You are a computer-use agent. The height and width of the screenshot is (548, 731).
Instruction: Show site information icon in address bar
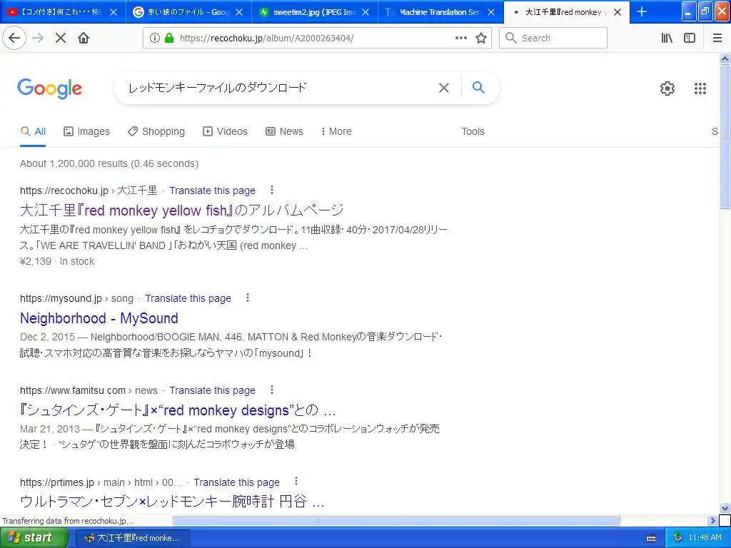(x=155, y=38)
